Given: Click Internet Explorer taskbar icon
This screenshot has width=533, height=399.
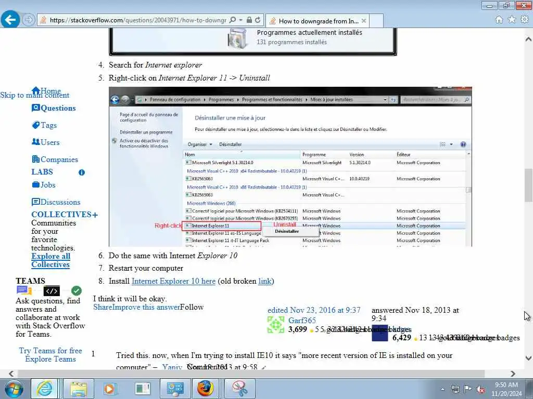Looking at the screenshot, I should pyautogui.click(x=45, y=389).
